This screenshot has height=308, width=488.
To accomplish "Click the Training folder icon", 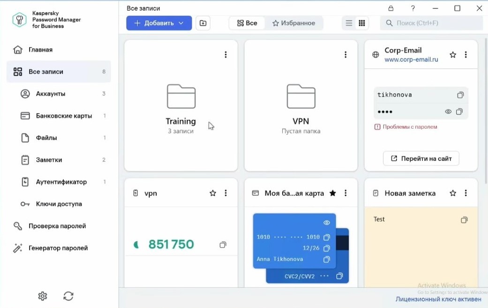I will pos(181,96).
